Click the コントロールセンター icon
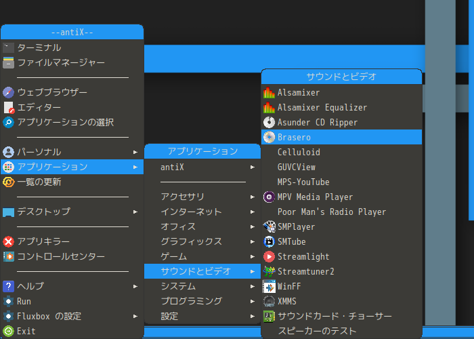 tap(8, 256)
